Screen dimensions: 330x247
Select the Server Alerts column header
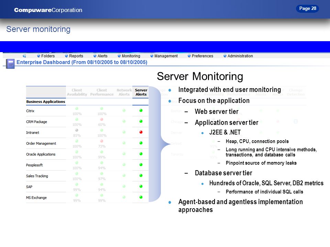[x=141, y=92]
